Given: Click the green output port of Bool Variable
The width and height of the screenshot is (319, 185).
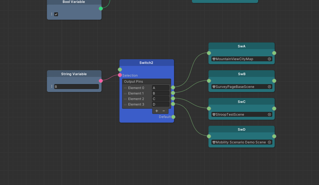Looking at the screenshot, I should click(101, 8).
